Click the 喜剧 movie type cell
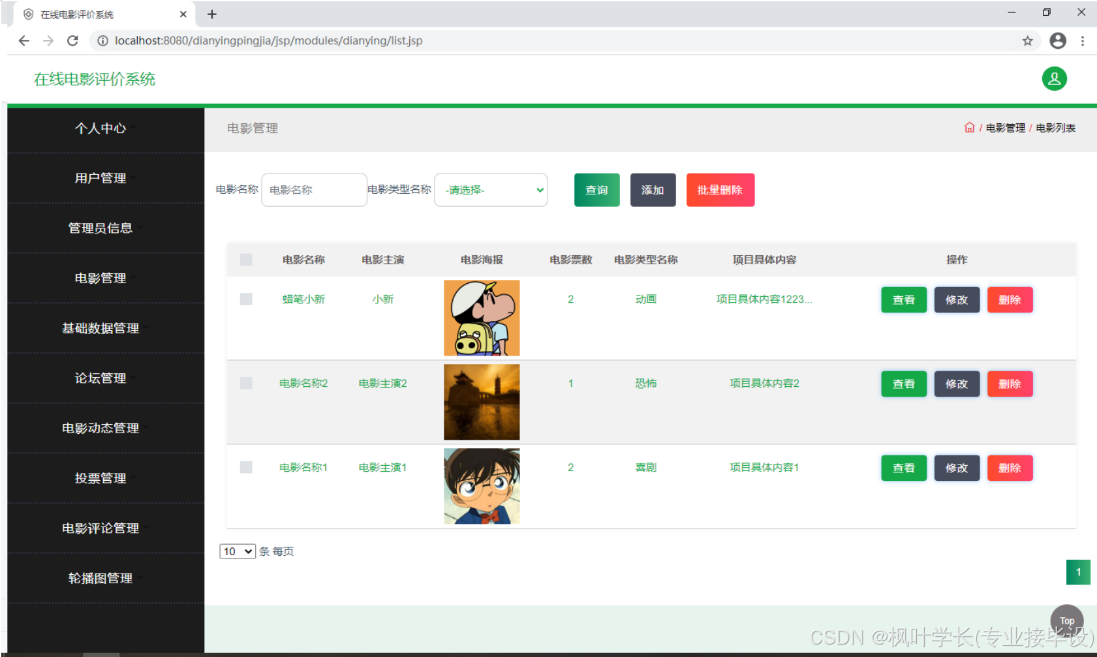Image resolution: width=1097 pixels, height=657 pixels. tap(646, 467)
